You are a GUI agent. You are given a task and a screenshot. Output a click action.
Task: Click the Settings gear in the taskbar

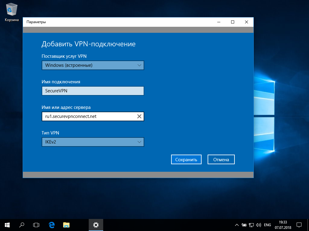pos(96,225)
